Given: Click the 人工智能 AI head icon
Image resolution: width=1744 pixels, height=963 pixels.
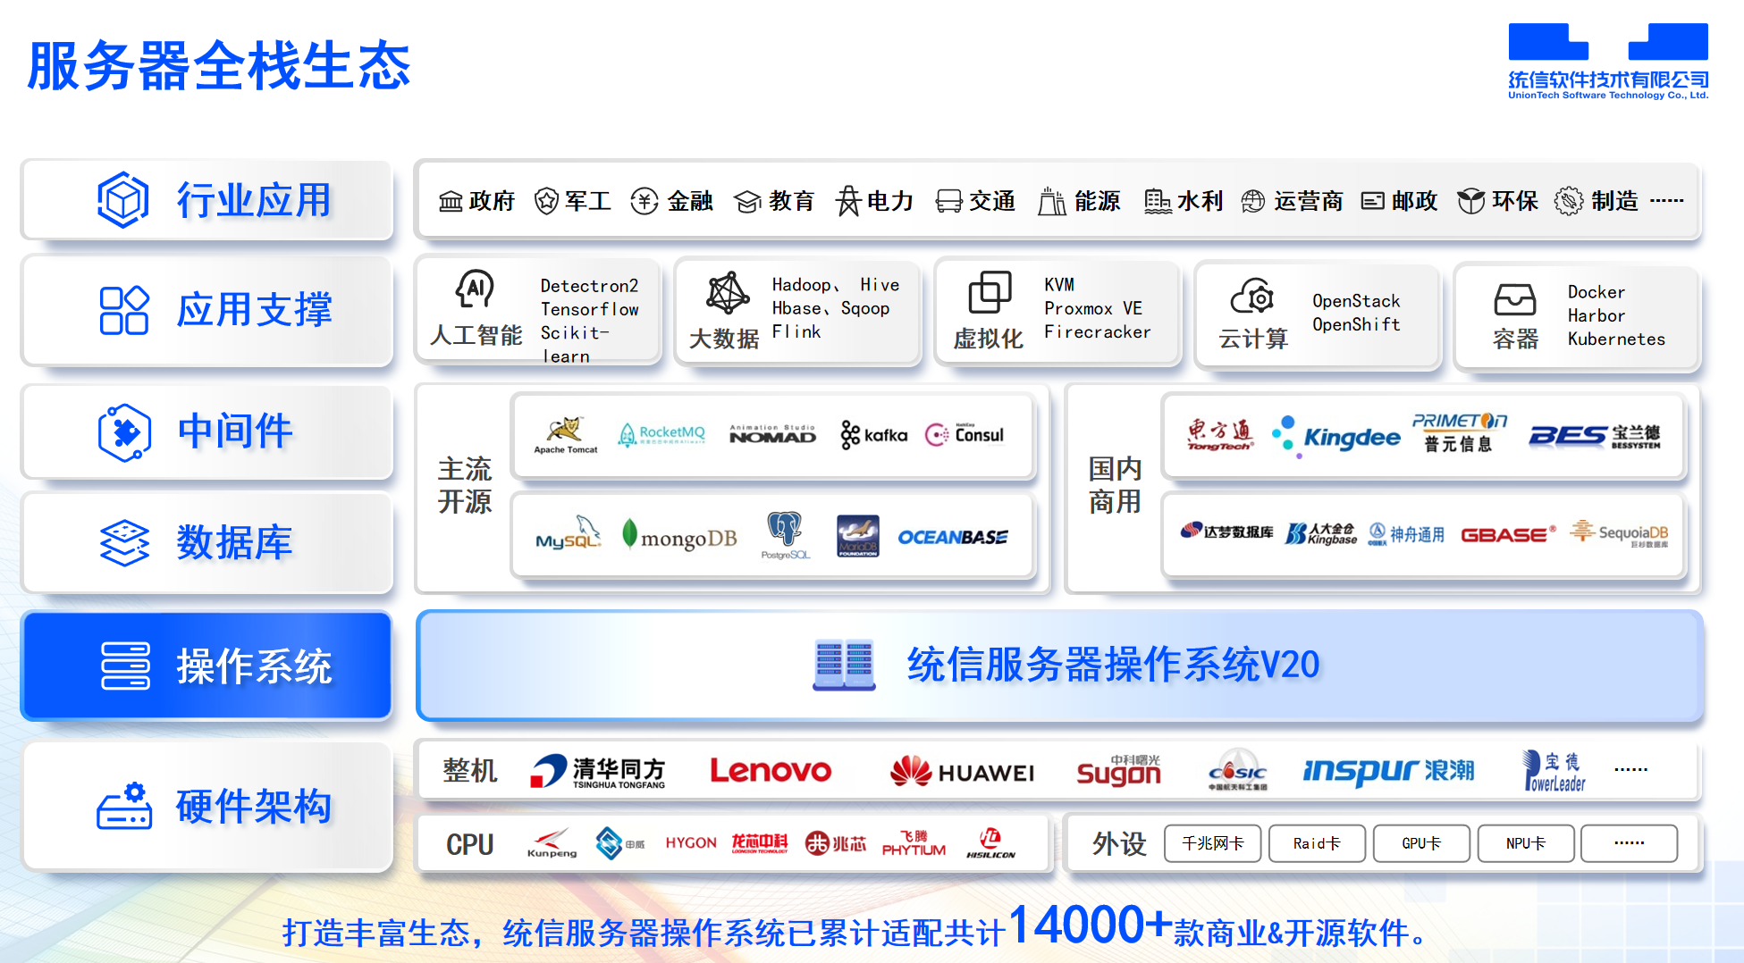Looking at the screenshot, I should (475, 289).
